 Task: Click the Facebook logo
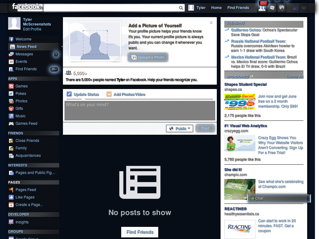pyautogui.click(x=26, y=7)
